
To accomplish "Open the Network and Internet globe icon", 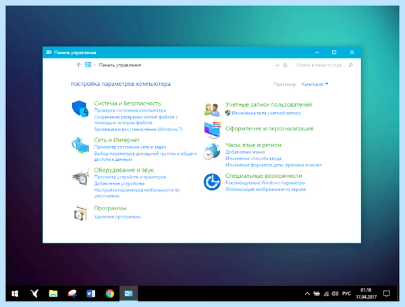I will click(80, 145).
